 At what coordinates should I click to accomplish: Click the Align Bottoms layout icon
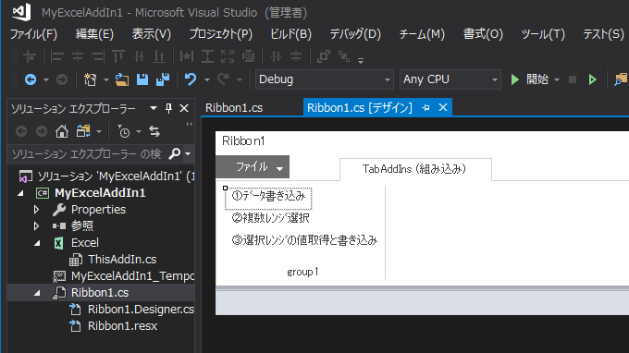(159, 57)
